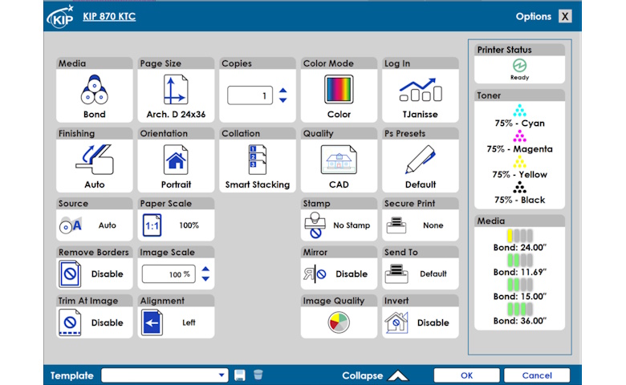Open the Stamp No Stamp icon
This screenshot has width=626, height=385.
pos(315,225)
